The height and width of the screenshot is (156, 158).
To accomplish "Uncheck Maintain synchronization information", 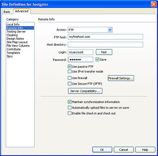I will (69, 102).
